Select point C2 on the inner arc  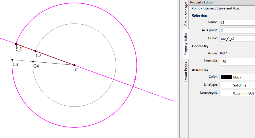[x=35, y=51]
